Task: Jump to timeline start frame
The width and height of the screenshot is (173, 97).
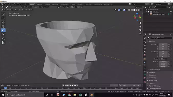Action: pyautogui.click(x=66, y=85)
